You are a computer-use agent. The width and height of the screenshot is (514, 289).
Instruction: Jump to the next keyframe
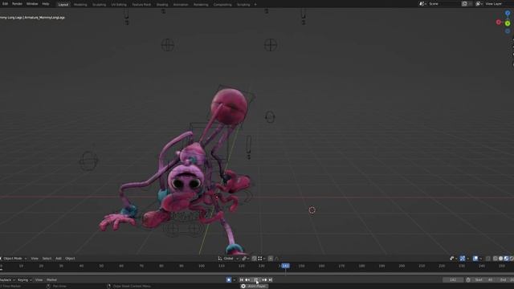(264, 280)
